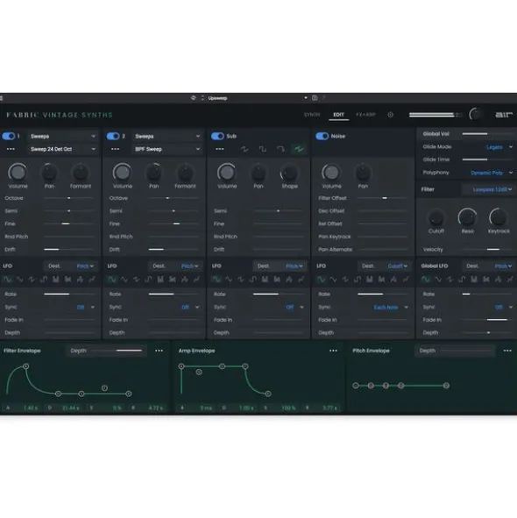Click oscillator 1 Octave slider
Viewport: 517px width, 518px height.
coord(69,198)
